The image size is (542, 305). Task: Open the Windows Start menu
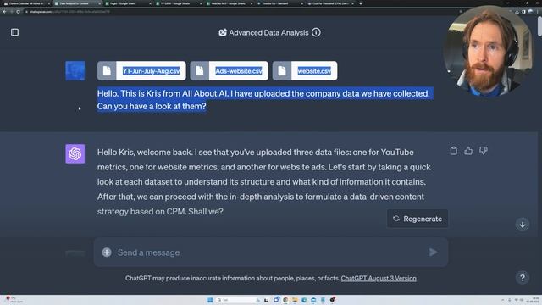(210, 300)
